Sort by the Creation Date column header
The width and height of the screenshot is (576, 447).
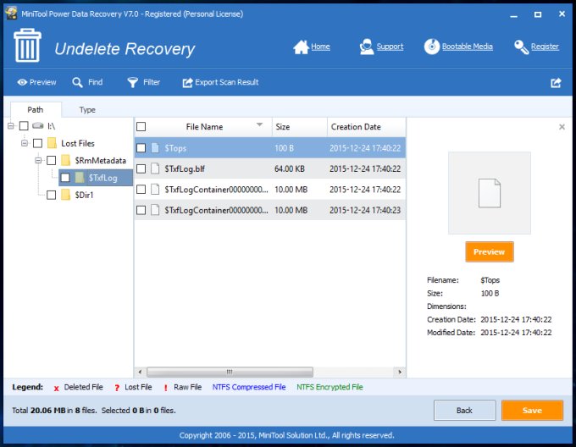(x=366, y=127)
